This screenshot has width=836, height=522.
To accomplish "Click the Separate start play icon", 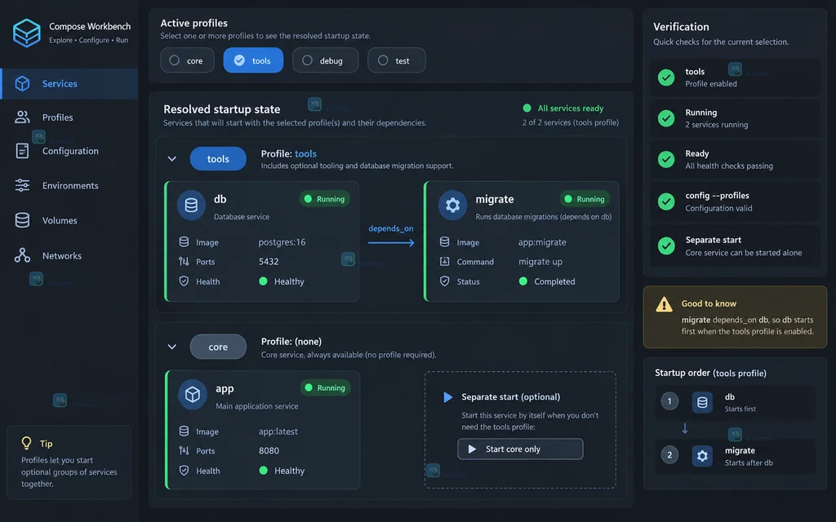I will pyautogui.click(x=448, y=397).
